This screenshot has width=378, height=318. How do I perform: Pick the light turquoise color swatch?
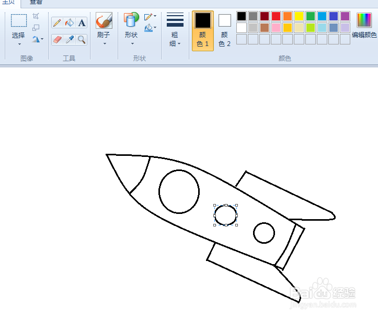322,28
